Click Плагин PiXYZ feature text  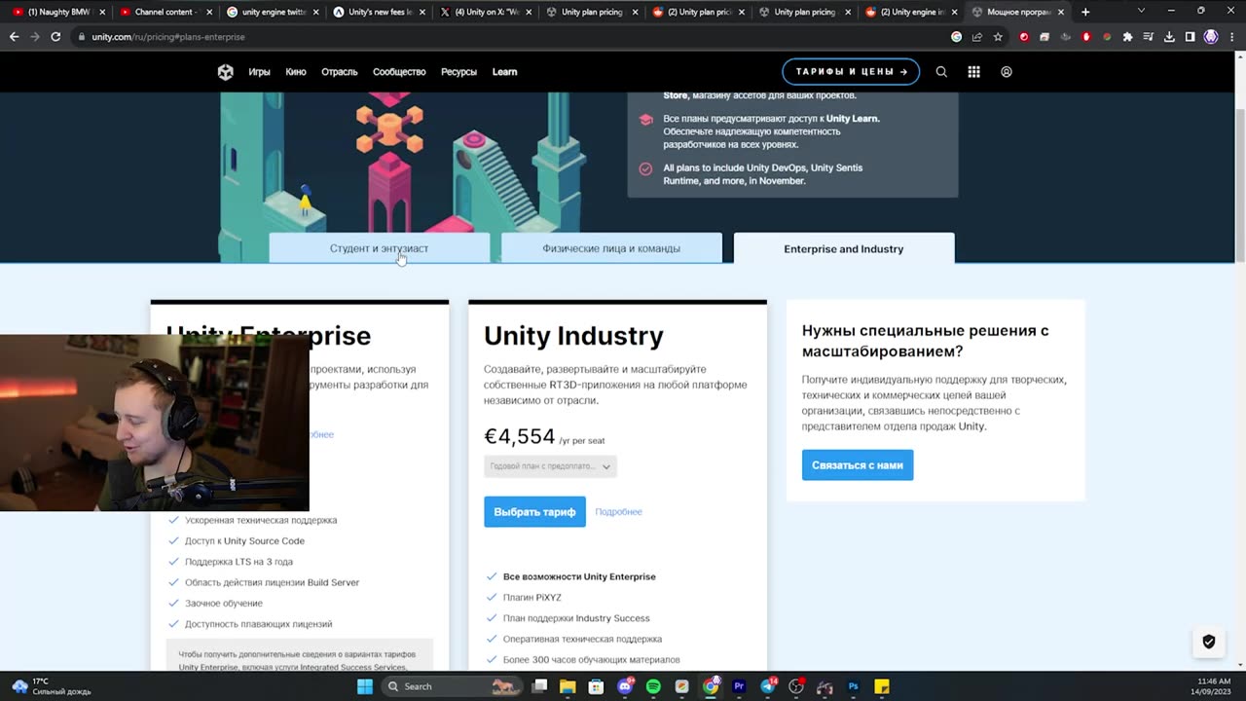click(x=531, y=598)
